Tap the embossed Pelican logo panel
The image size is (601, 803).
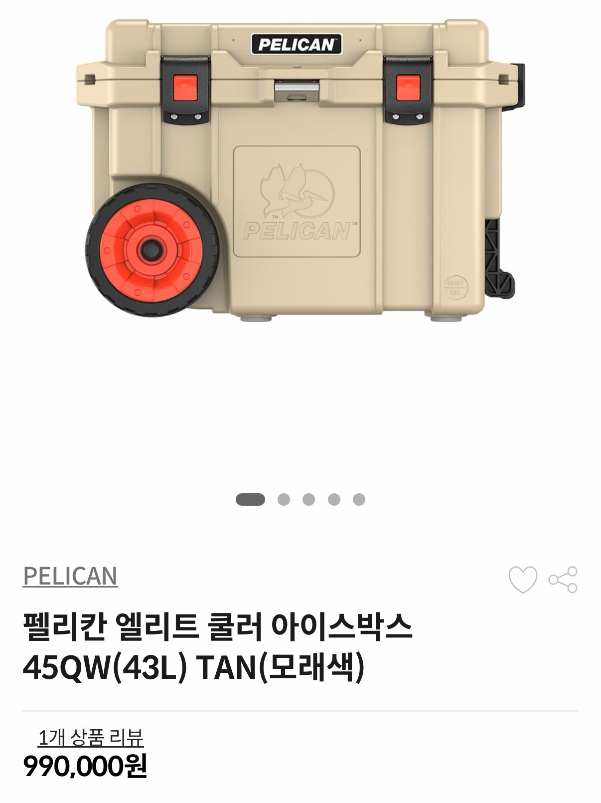pos(297,201)
